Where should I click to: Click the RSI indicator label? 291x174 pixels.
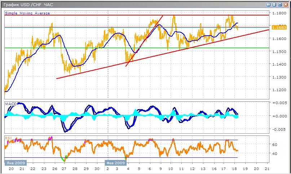(8, 138)
